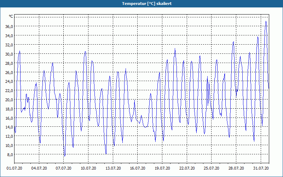Image resolution: width=283 pixels, height=177 pixels.
Task: Click the chart title 'Temperatur [°C] skaliert'
Action: pos(147,4)
